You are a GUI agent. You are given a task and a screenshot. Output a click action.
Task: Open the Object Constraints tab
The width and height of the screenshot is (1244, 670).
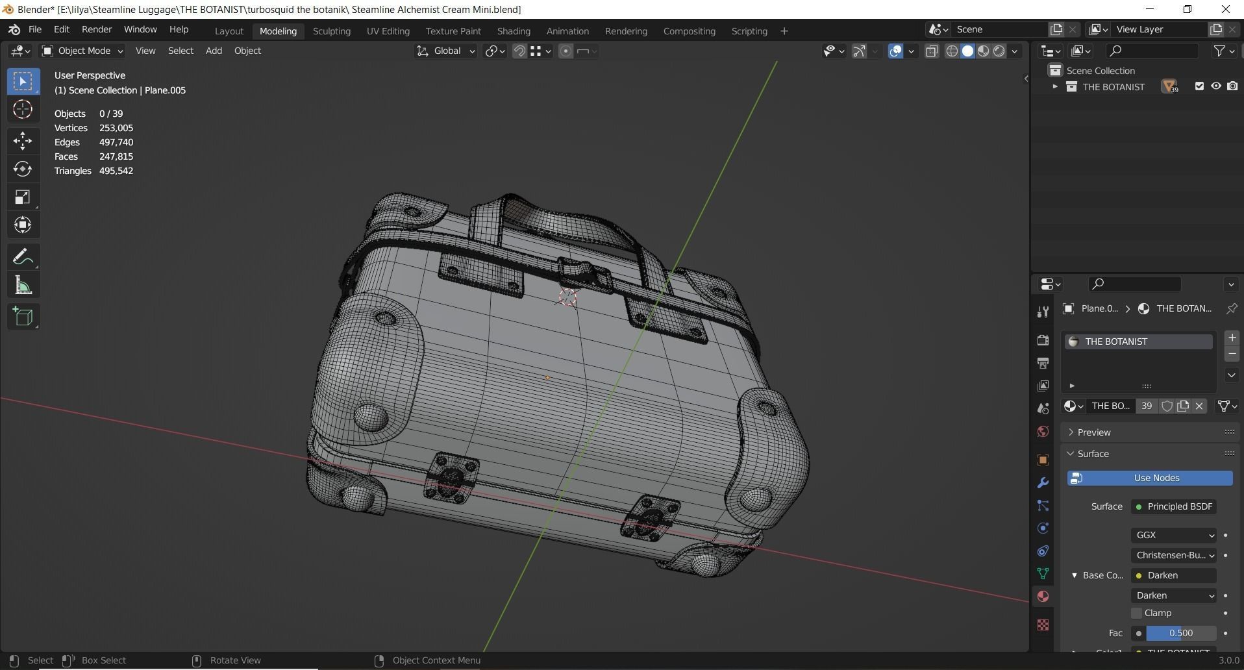click(1043, 551)
